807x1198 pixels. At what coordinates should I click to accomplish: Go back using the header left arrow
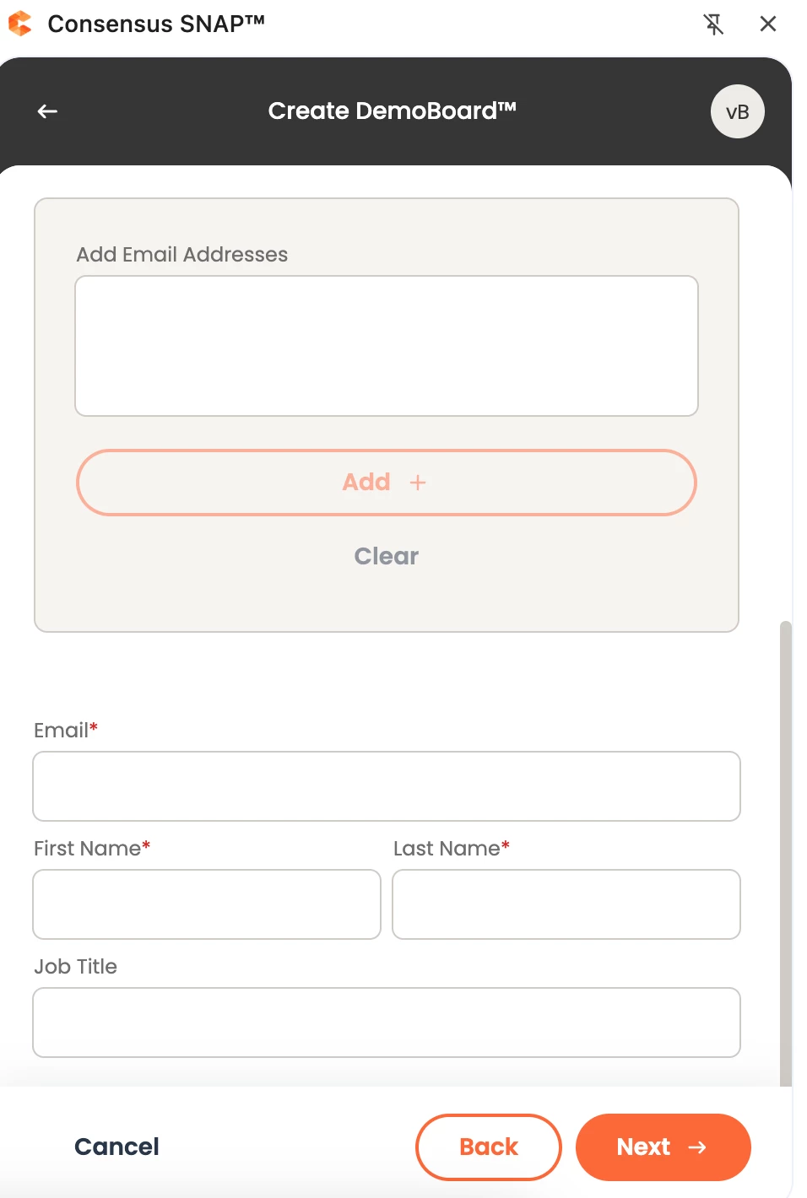point(47,111)
